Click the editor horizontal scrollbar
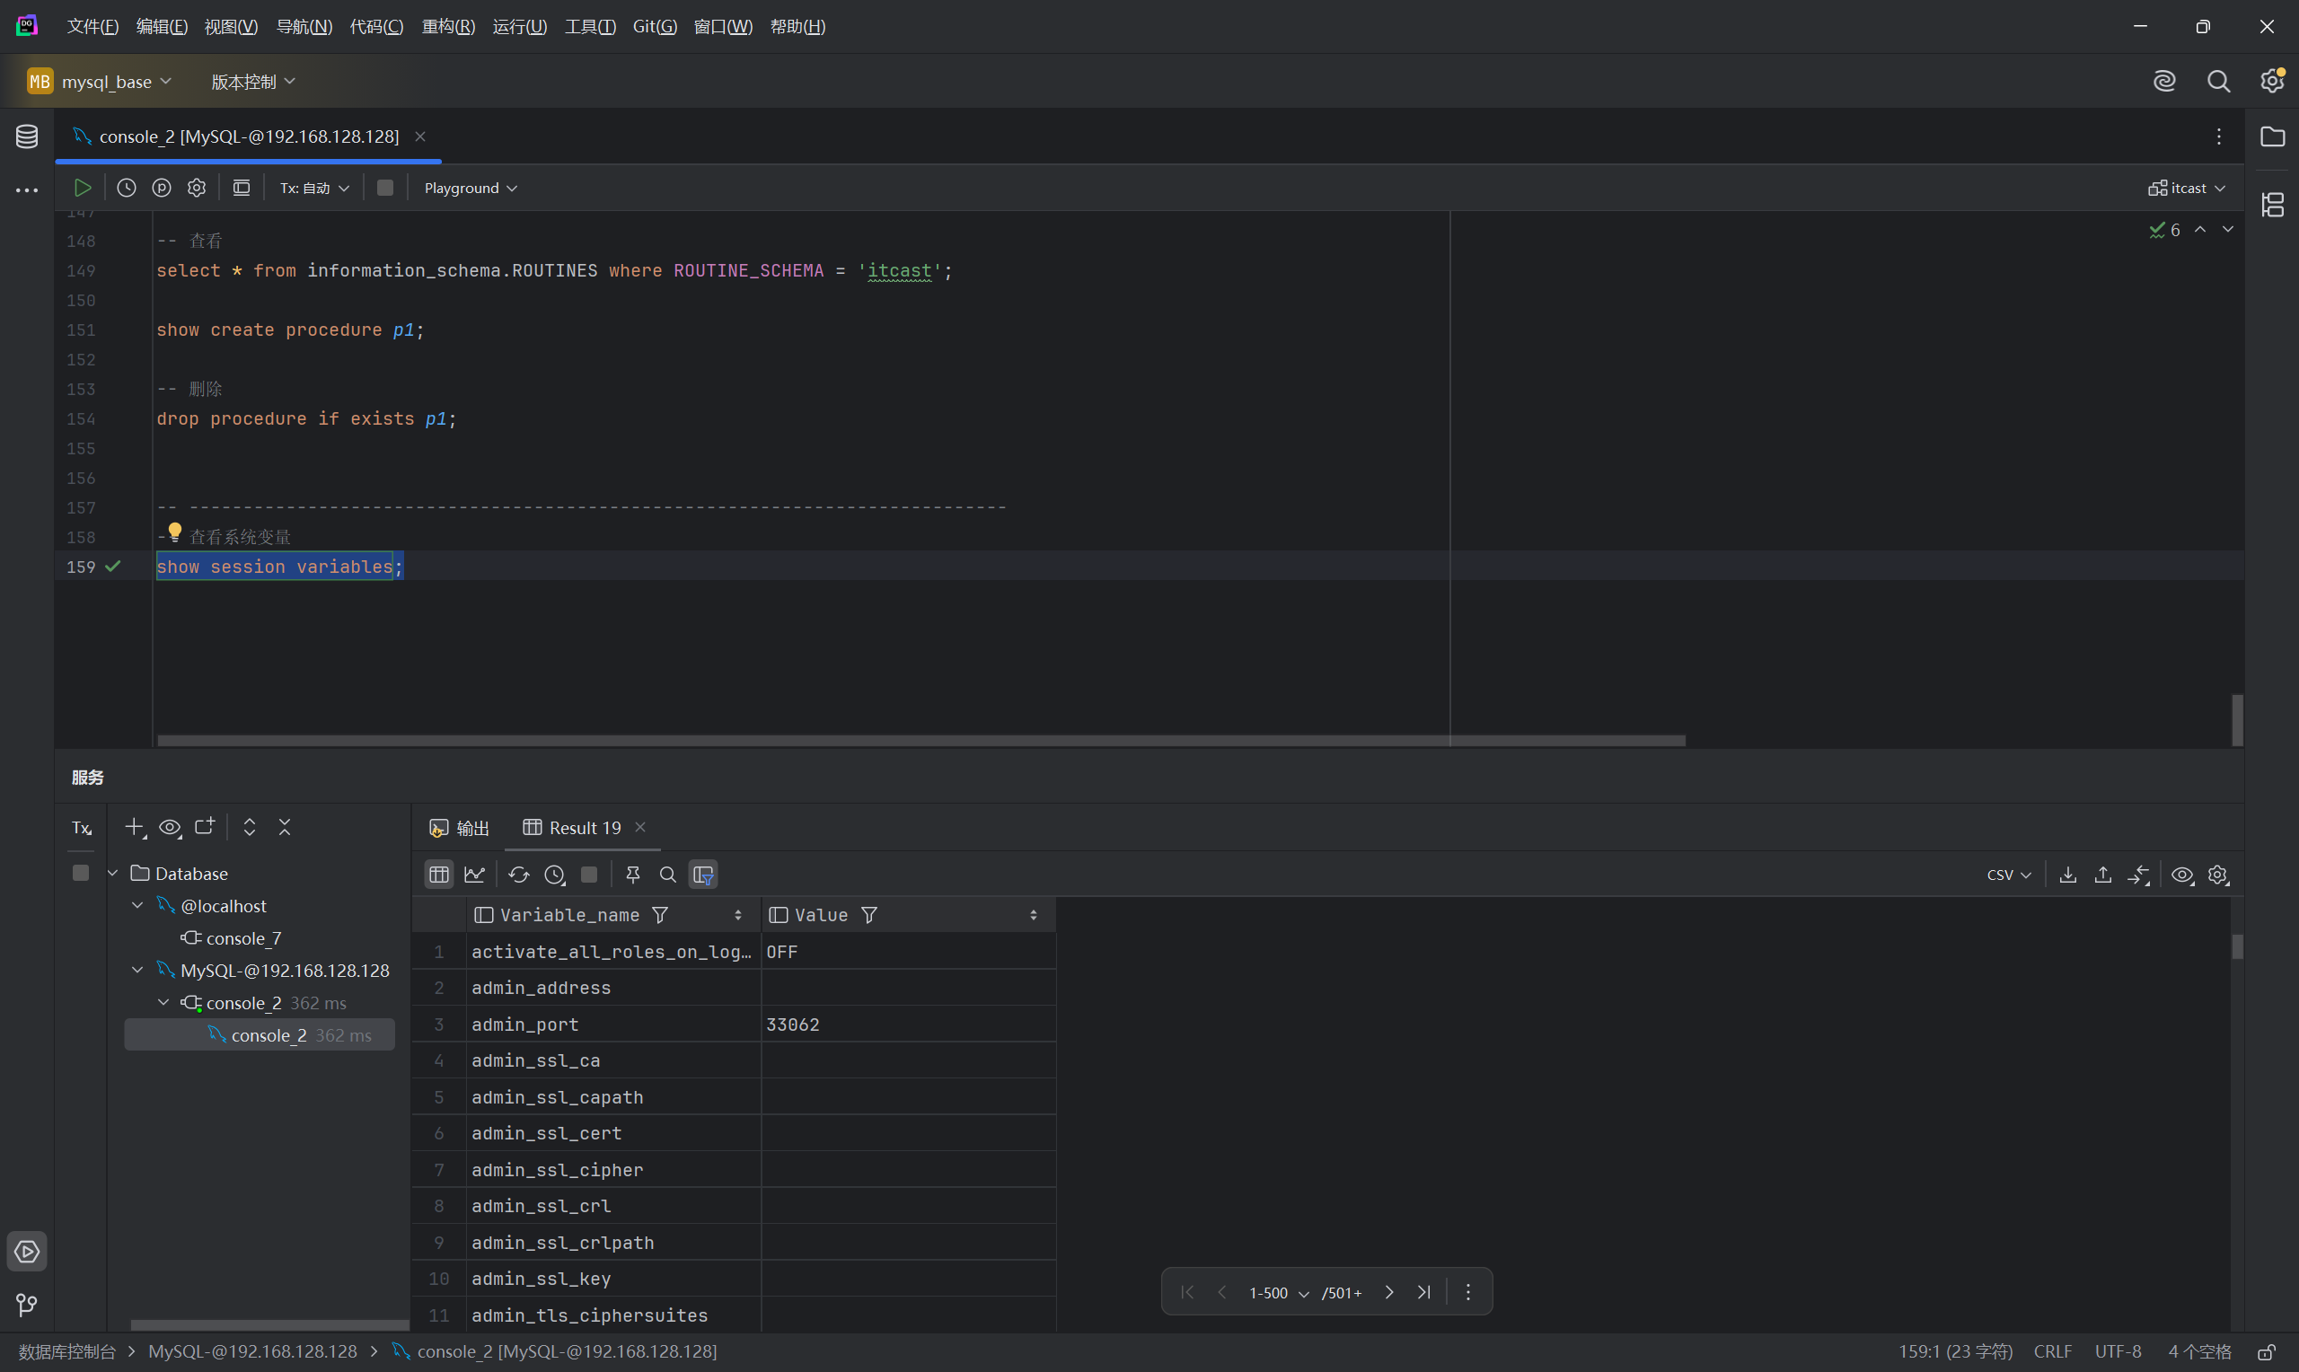Image resolution: width=2299 pixels, height=1372 pixels. [x=920, y=741]
